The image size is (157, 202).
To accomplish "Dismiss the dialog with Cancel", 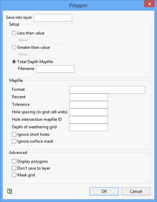I will pyautogui.click(x=136, y=191).
